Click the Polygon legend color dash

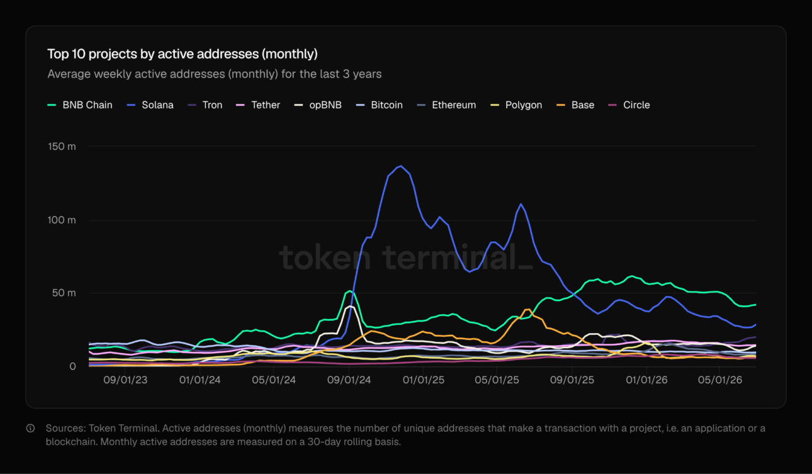coord(494,105)
